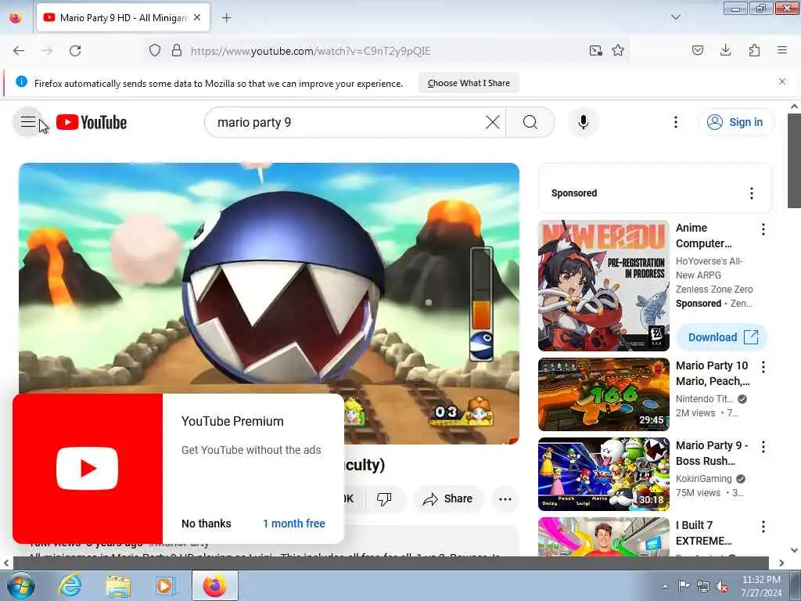Reload the page with the refresh icon
The height and width of the screenshot is (601, 801).
[75, 51]
